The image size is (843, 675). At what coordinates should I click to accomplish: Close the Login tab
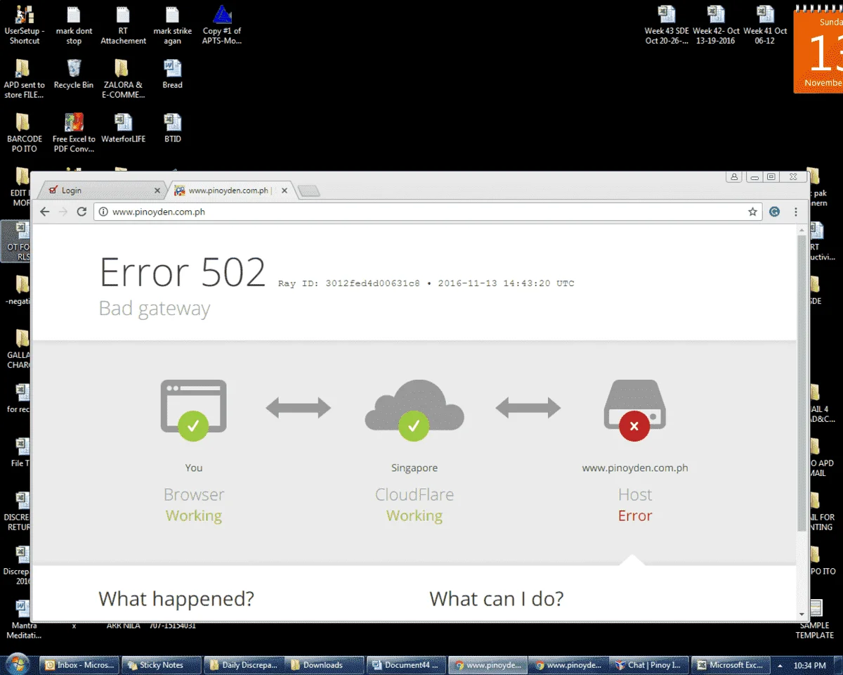tap(157, 191)
